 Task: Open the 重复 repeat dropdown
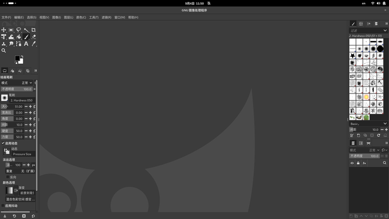21,171
